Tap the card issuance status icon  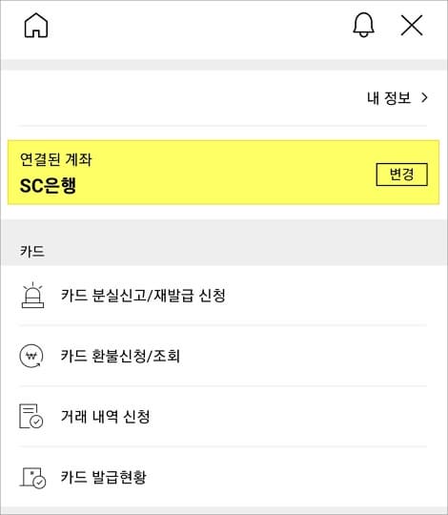point(32,478)
